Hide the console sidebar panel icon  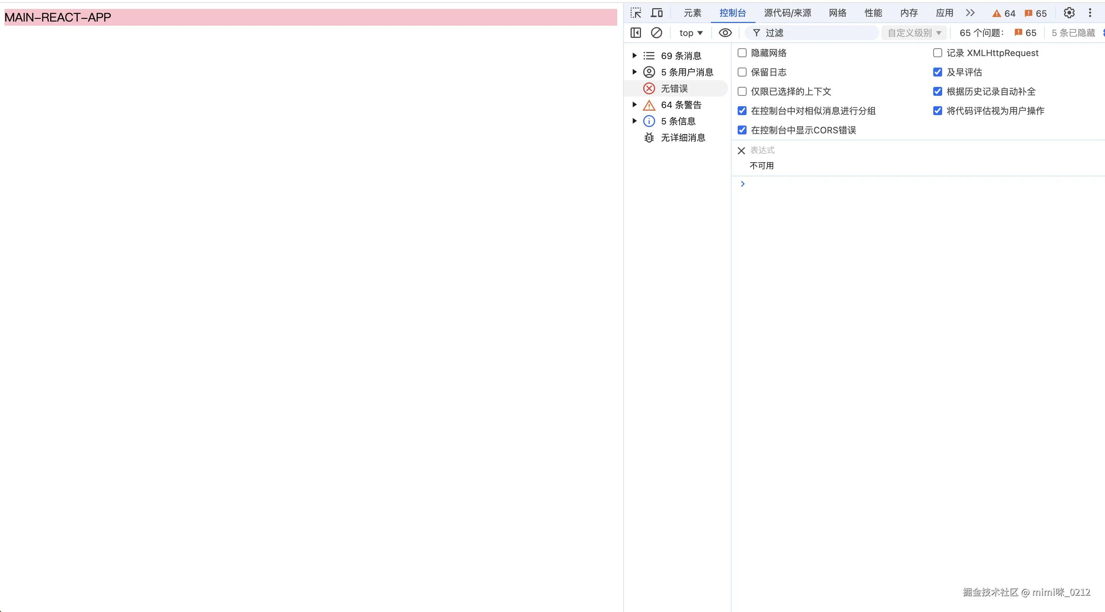(x=636, y=33)
